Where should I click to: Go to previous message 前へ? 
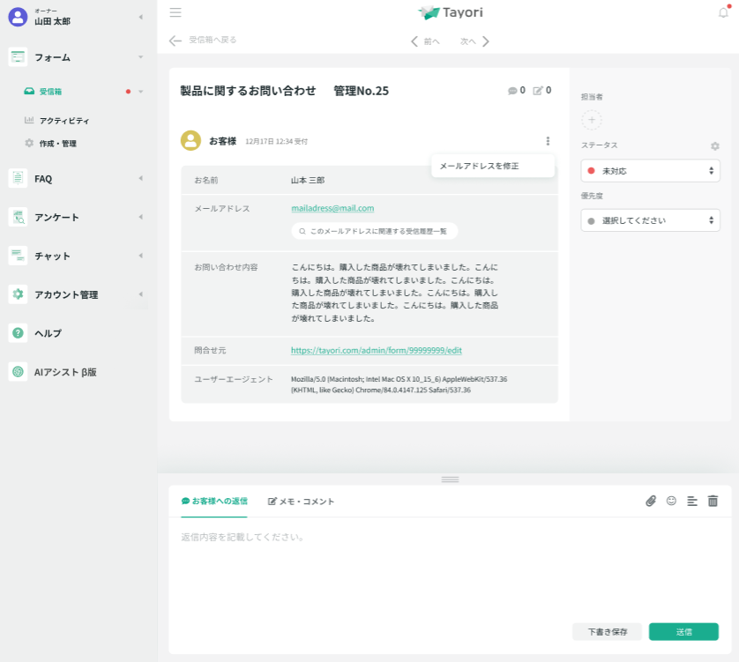click(x=425, y=41)
